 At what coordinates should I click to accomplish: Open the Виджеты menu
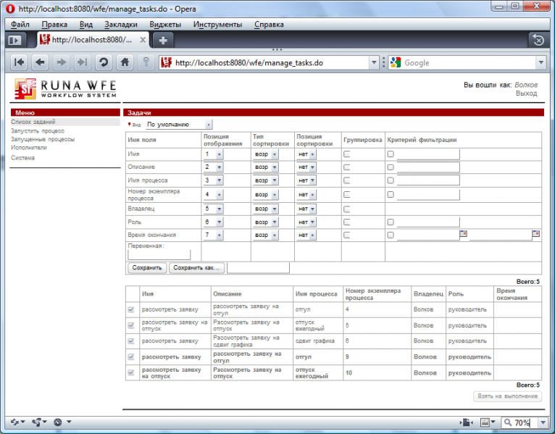165,25
